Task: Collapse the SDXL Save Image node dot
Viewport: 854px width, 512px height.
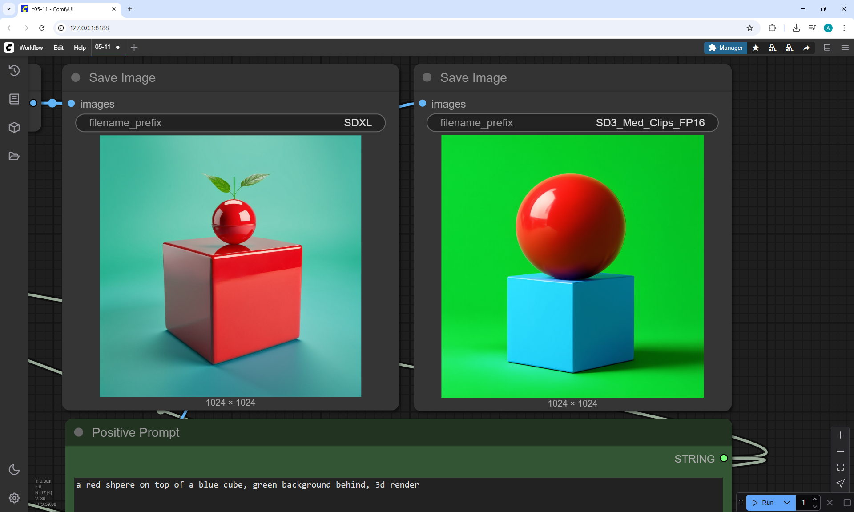Action: [x=76, y=77]
